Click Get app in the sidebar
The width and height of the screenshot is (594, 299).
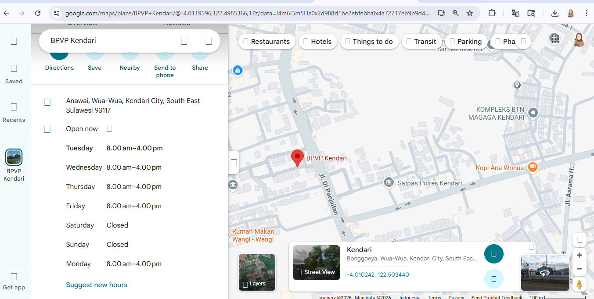point(14,281)
